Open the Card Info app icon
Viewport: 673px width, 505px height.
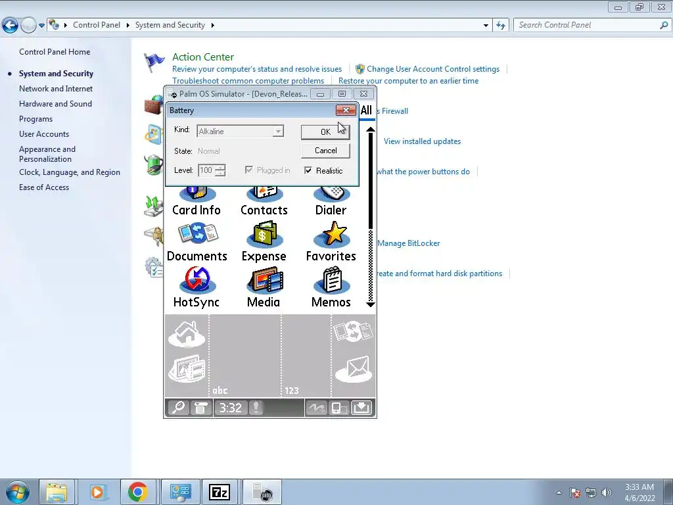point(197,194)
